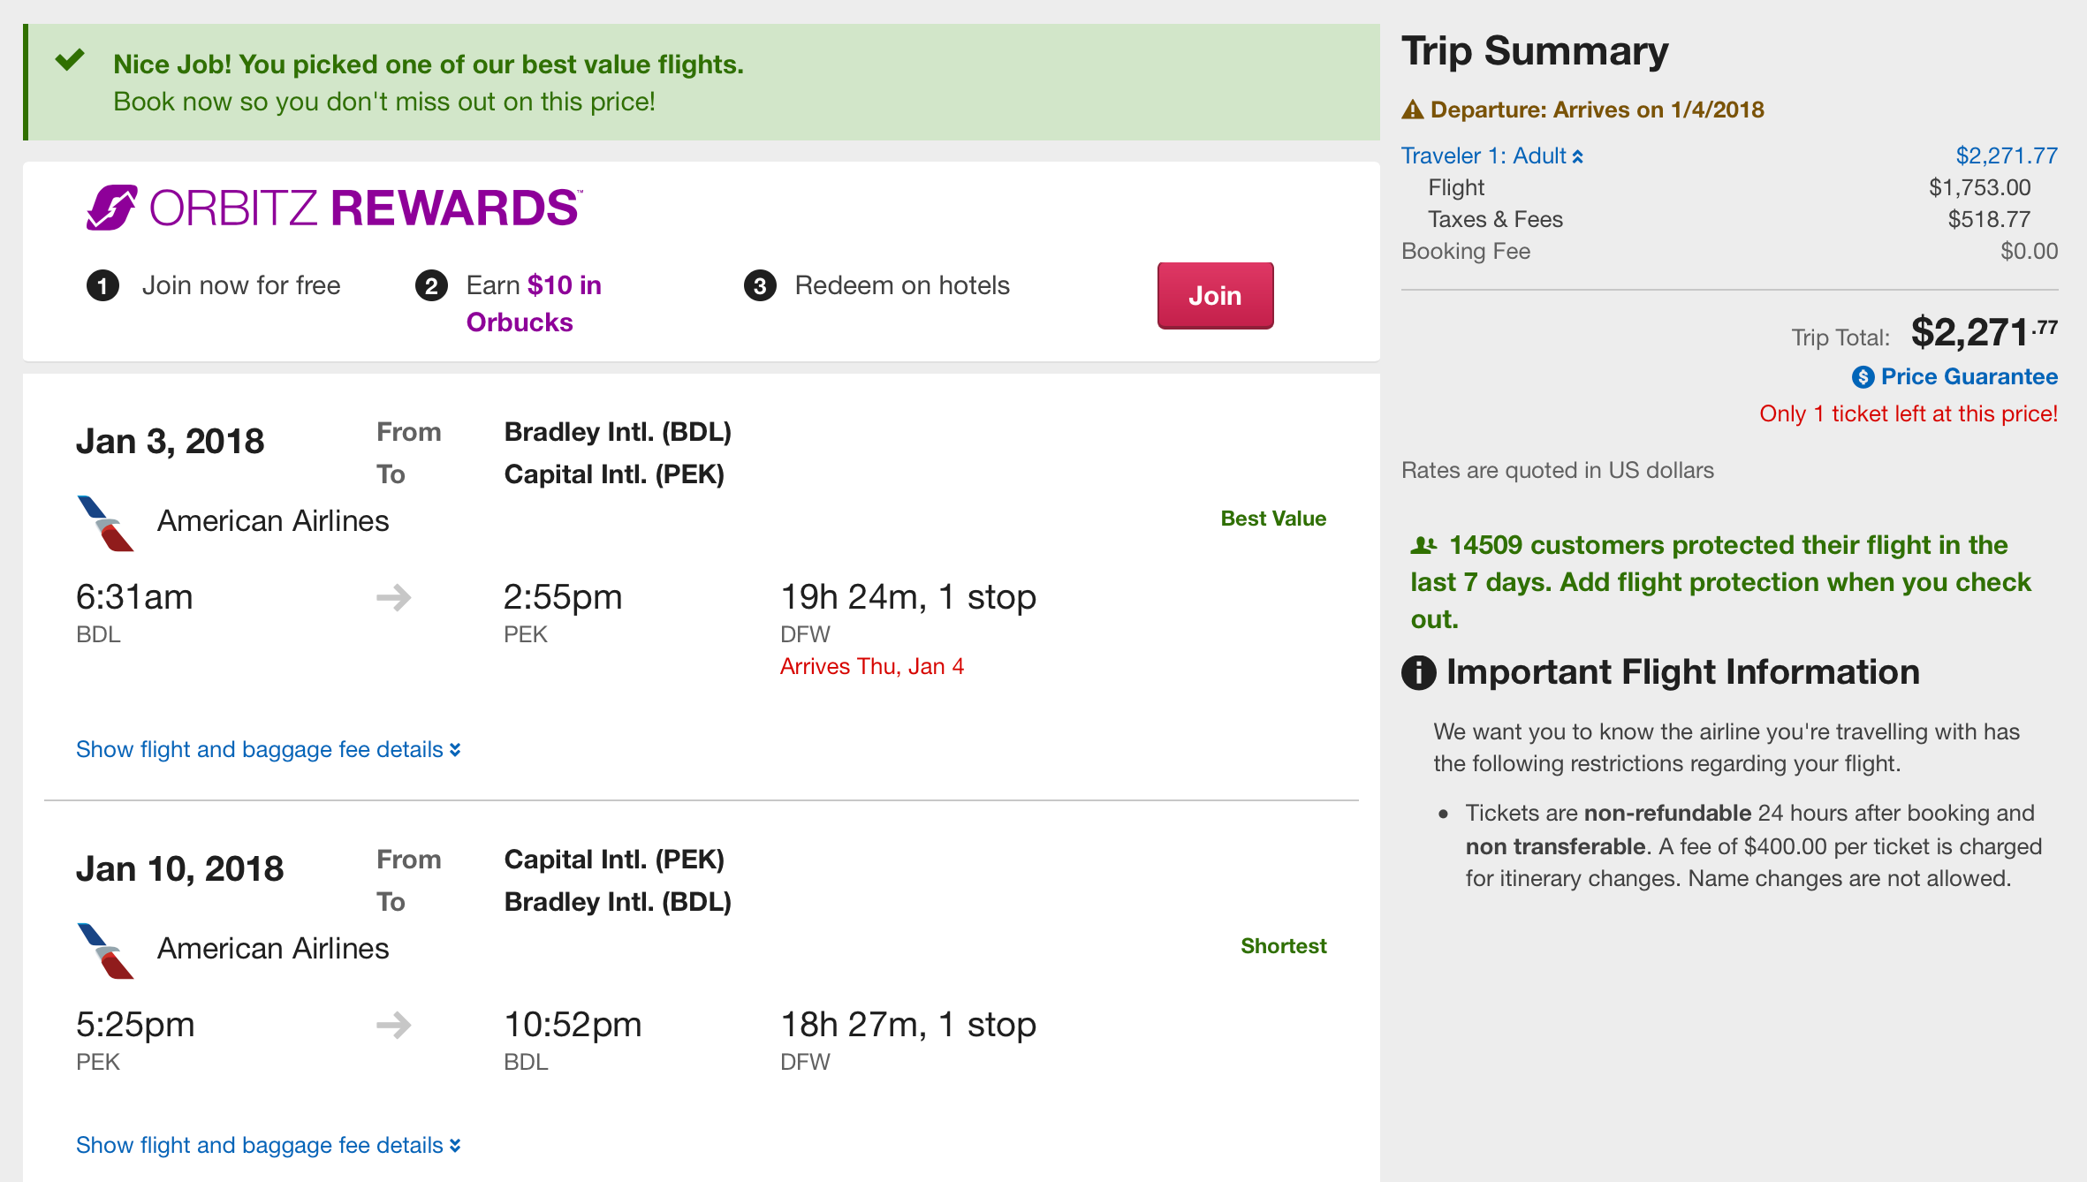Screen dimensions: 2087x1182
Task: Expand Jan 3 flight and baggage fee details
Action: [x=268, y=749]
